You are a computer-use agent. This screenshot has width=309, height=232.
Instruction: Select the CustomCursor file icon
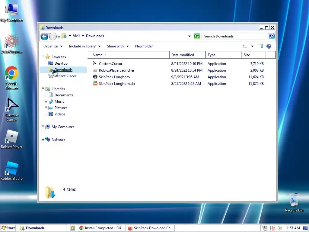tap(95, 63)
